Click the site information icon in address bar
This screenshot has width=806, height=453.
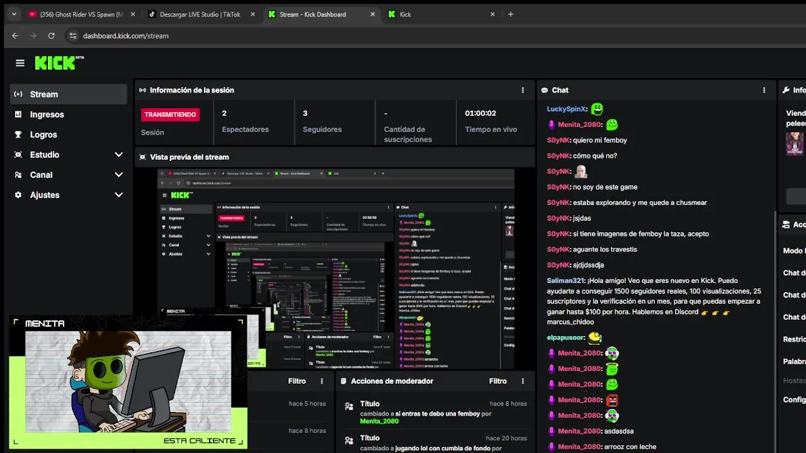pyautogui.click(x=72, y=36)
